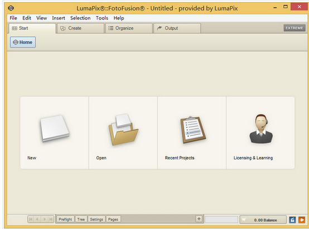The image size is (309, 229).
Task: Click the LumaPix logo in title bar
Action: [11, 8]
